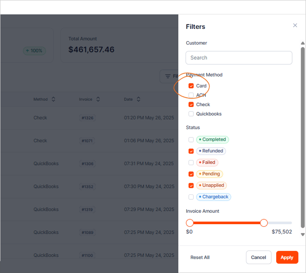
Task: Click the minimum invoice amount slider handle
Action: click(190, 223)
